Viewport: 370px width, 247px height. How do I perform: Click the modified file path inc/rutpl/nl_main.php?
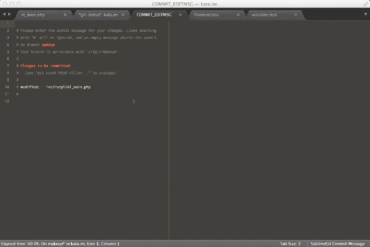click(68, 87)
